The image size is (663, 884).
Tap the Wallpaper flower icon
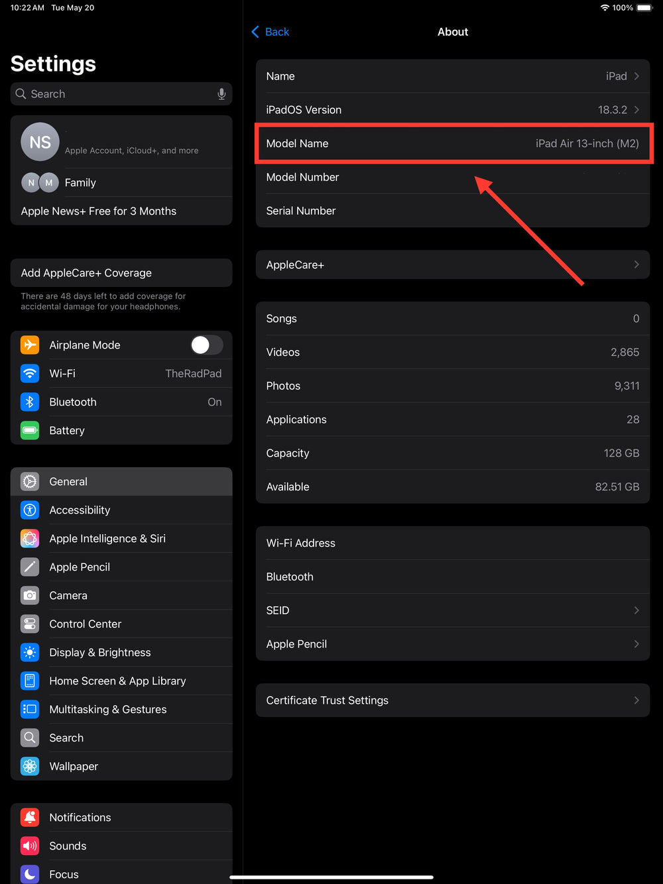pos(30,767)
